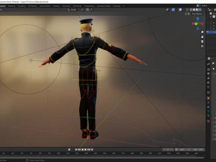Image resolution: width=216 pixels, height=162 pixels.
Task: Open the outliner display mode dropdown
Action: tap(210, 9)
